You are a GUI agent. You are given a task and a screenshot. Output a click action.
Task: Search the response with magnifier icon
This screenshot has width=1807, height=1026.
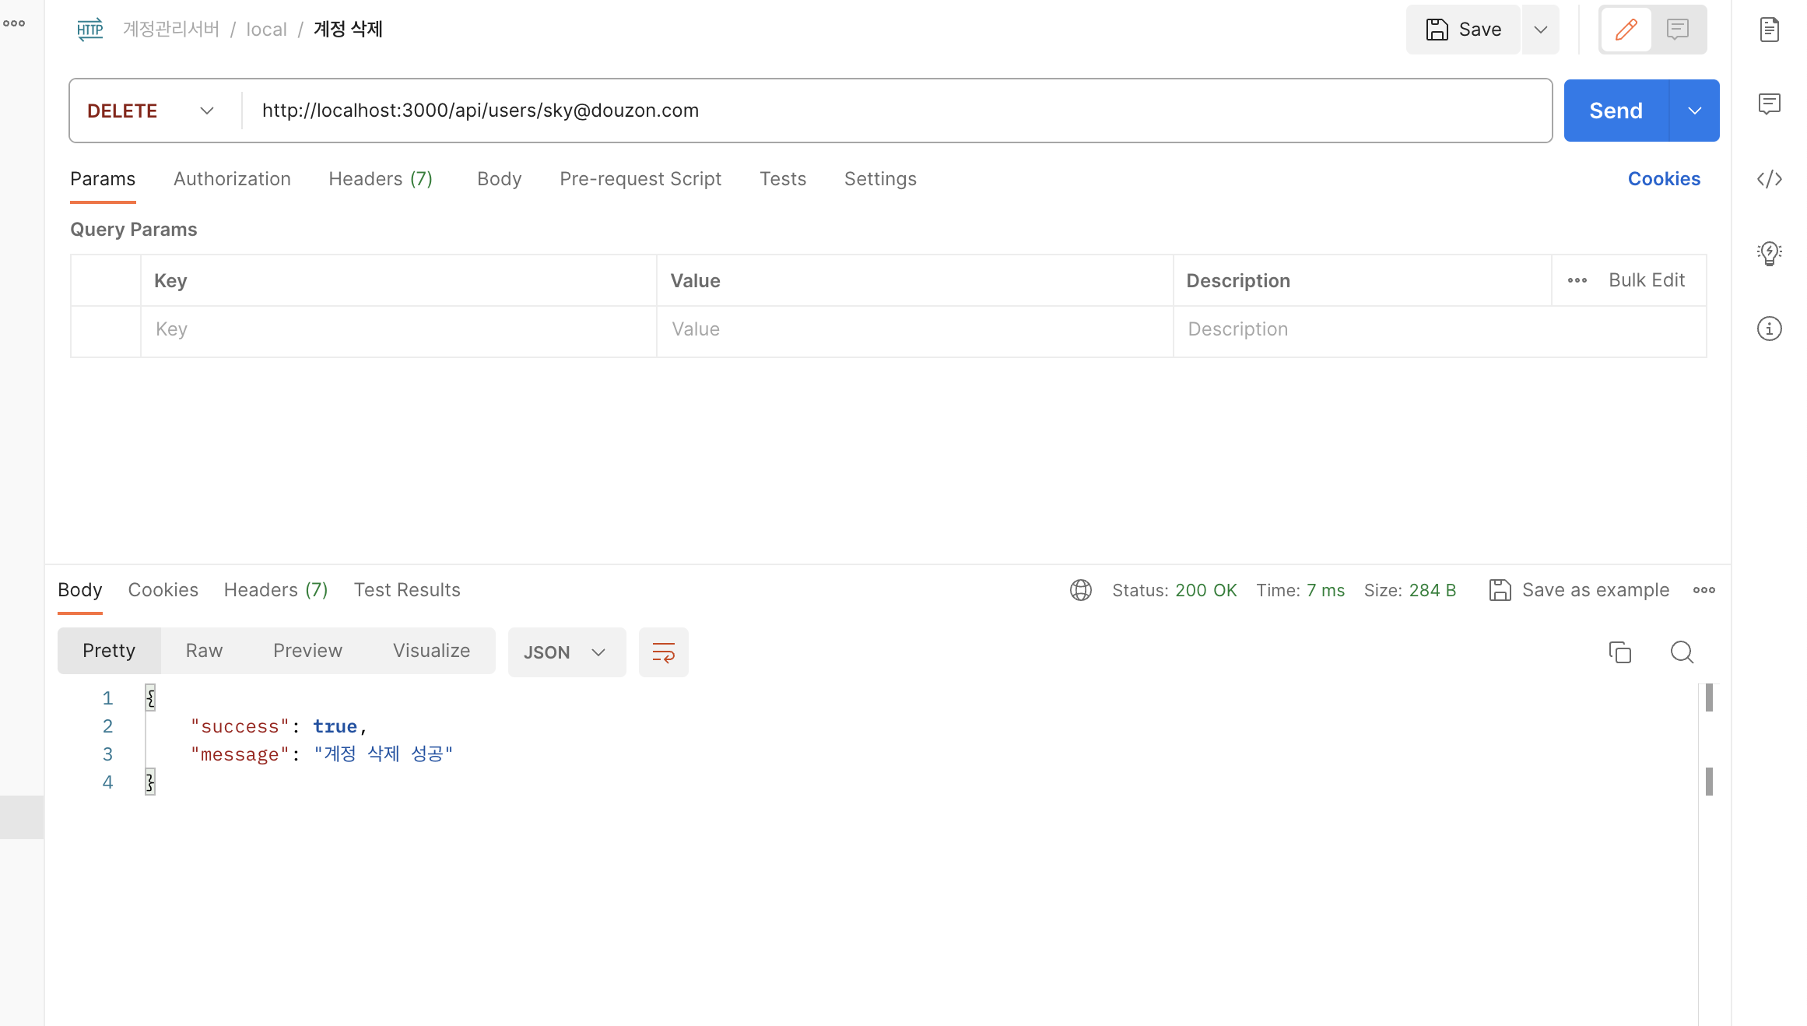1682,652
